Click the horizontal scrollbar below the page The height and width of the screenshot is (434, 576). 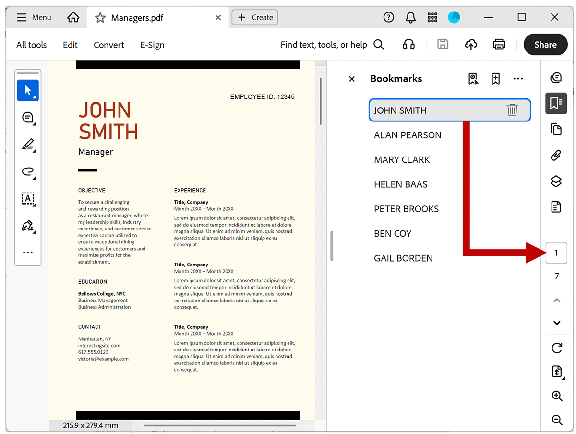[x=220, y=425]
